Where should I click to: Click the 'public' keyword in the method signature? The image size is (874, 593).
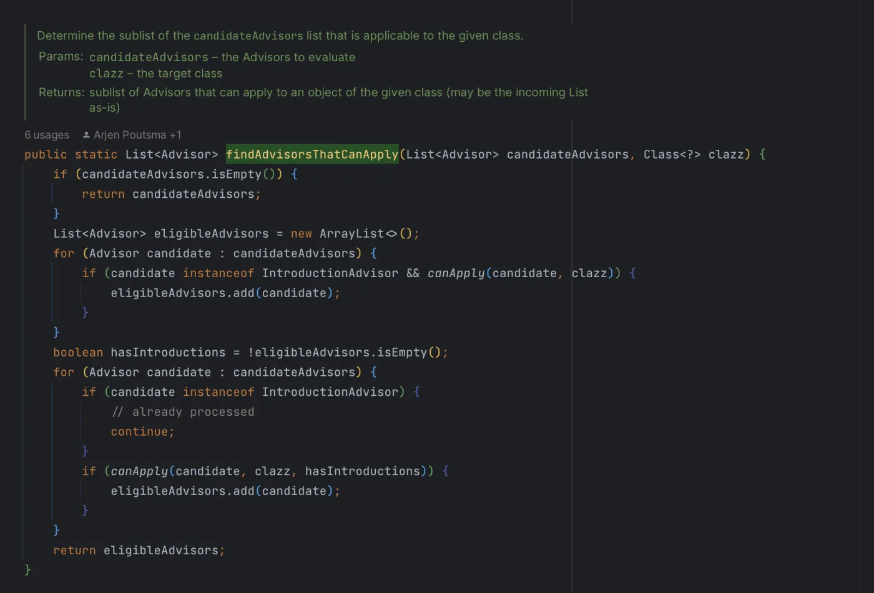[x=46, y=154]
